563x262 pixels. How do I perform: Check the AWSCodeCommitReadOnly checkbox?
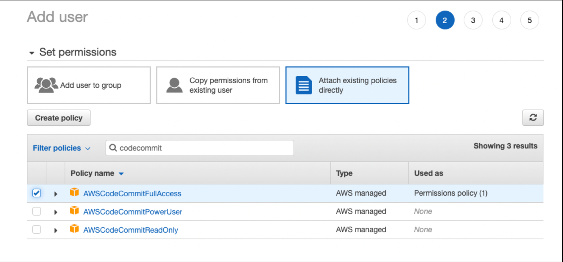point(37,229)
